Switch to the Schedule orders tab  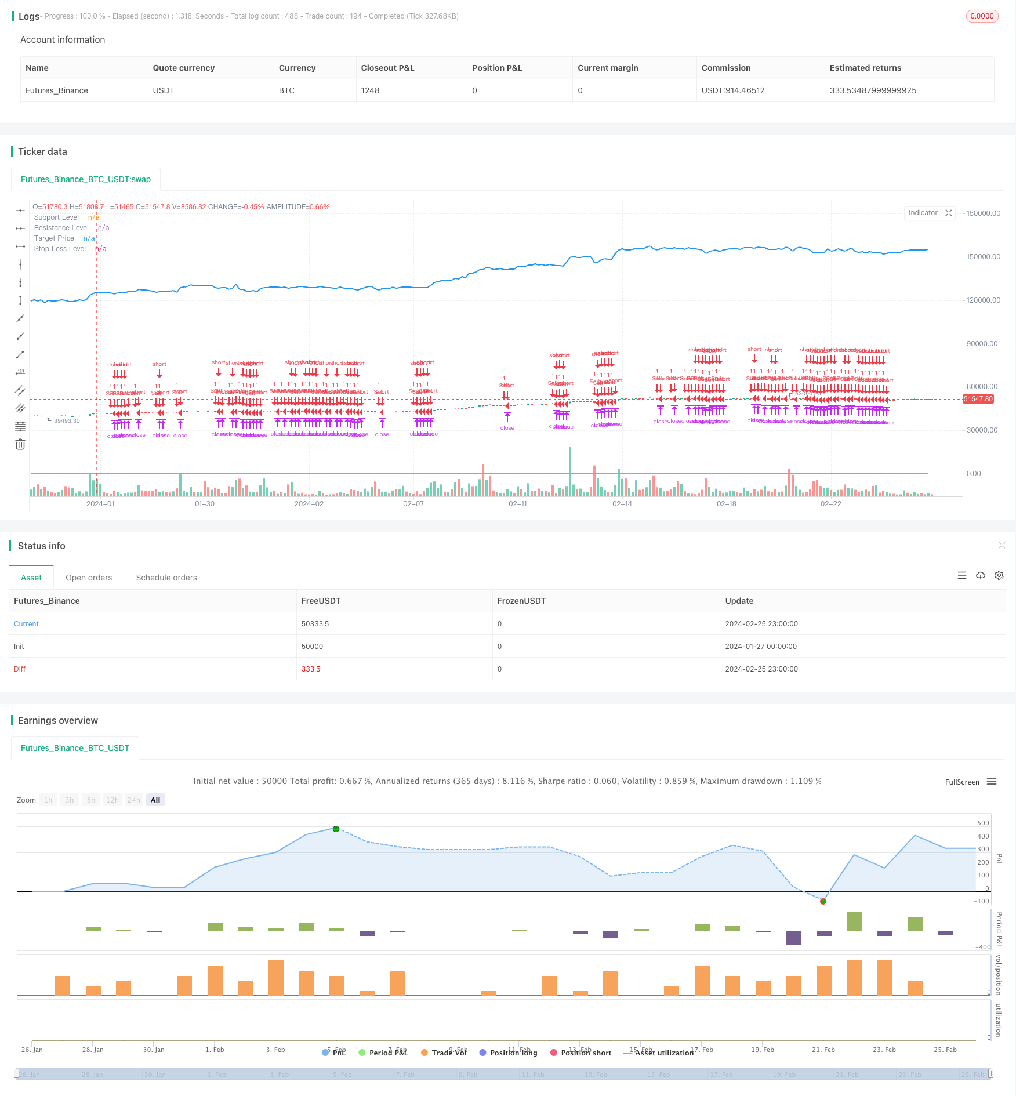coord(166,578)
